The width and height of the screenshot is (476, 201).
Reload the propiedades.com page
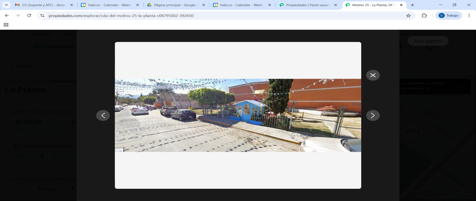[29, 15]
